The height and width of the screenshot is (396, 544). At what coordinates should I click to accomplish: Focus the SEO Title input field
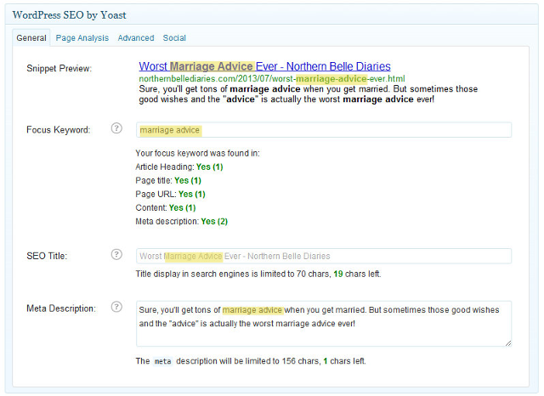tap(324, 257)
